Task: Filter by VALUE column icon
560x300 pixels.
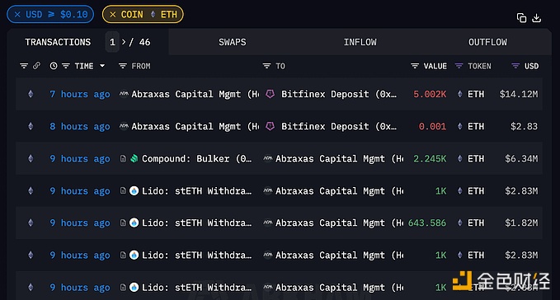Action: [x=415, y=66]
